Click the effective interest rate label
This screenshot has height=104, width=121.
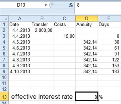point(42,97)
